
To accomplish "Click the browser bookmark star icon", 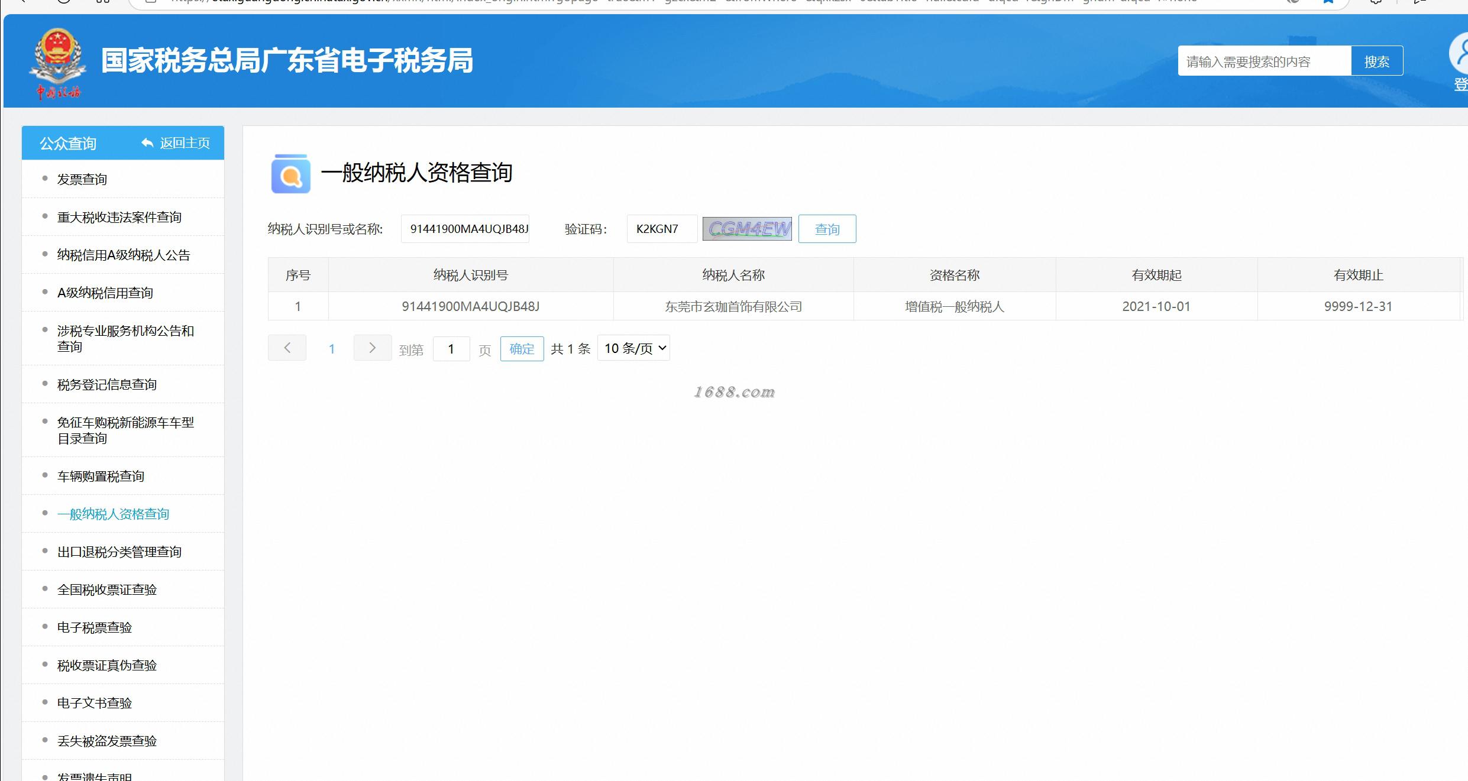I will point(1328,2).
